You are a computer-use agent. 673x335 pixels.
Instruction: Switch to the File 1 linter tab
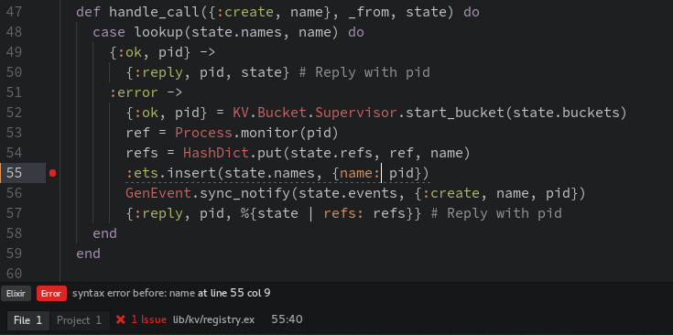27,320
